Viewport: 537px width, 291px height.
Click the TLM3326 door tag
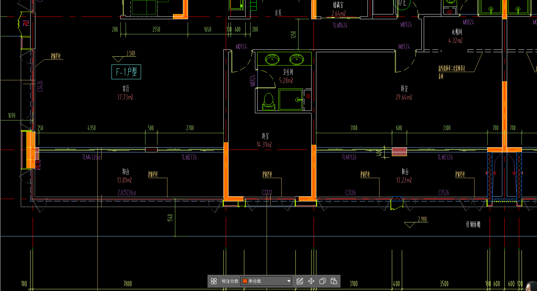(445, 157)
